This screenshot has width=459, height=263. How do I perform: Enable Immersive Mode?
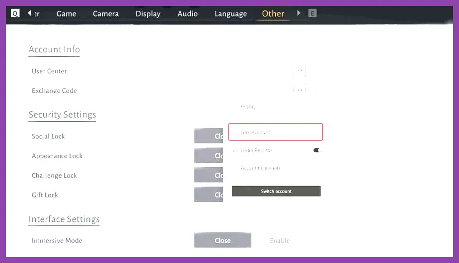pyautogui.click(x=280, y=241)
